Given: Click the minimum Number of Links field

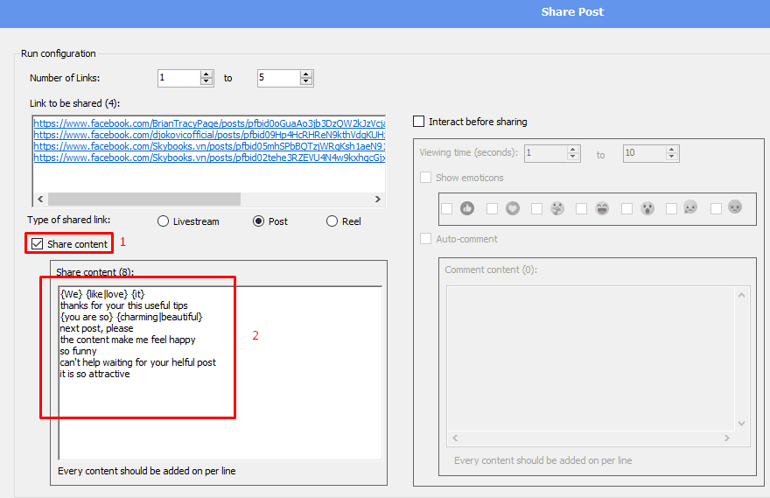Looking at the screenshot, I should coord(179,78).
